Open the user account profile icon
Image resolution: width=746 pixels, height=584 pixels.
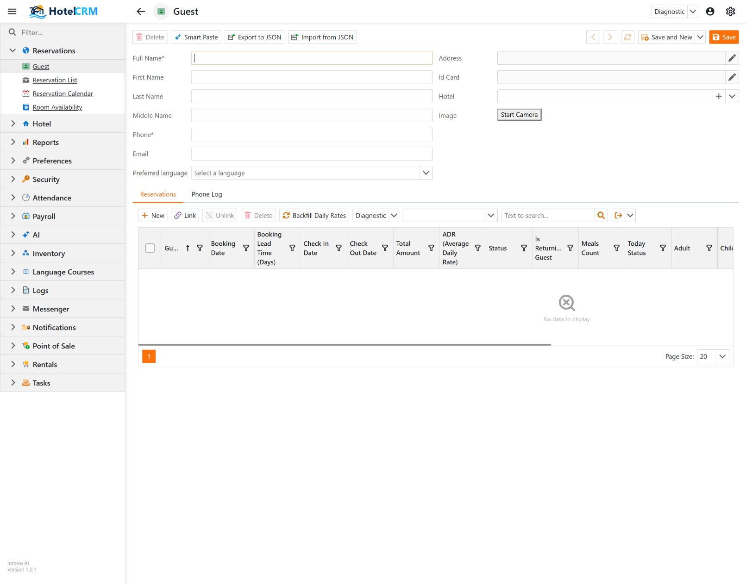710,12
